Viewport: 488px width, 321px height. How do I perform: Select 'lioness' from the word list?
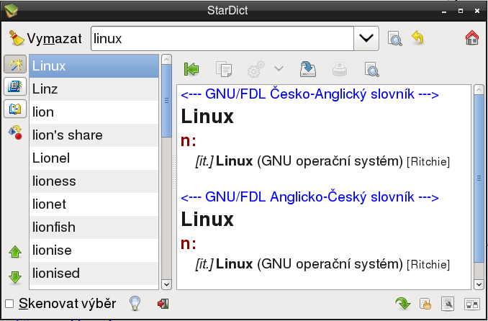click(54, 181)
